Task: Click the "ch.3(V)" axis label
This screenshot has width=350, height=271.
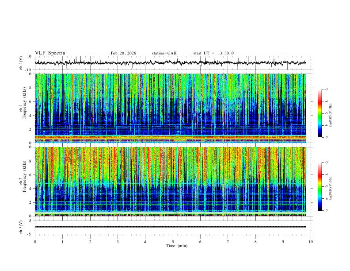Action: click(x=21, y=228)
